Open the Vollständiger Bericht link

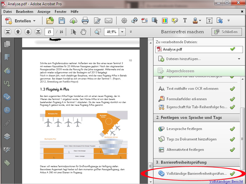click(x=226, y=182)
